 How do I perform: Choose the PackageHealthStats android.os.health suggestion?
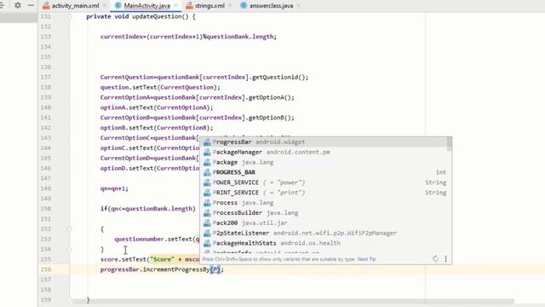[324, 243]
